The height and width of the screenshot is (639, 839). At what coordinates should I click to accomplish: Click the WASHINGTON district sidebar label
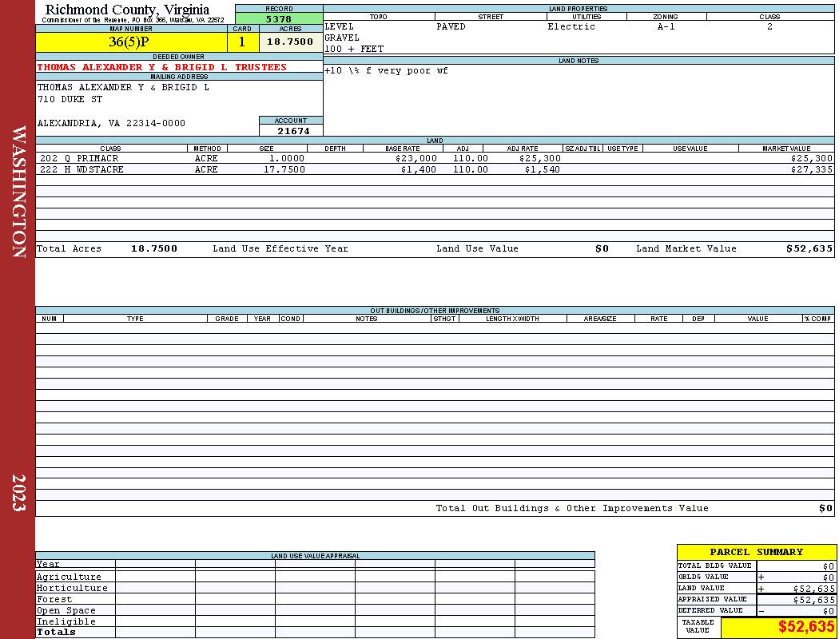pos(18,192)
